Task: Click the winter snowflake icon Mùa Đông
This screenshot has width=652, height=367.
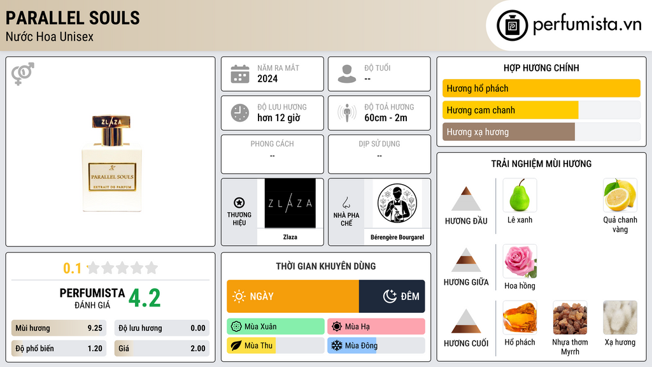Action: (x=337, y=345)
